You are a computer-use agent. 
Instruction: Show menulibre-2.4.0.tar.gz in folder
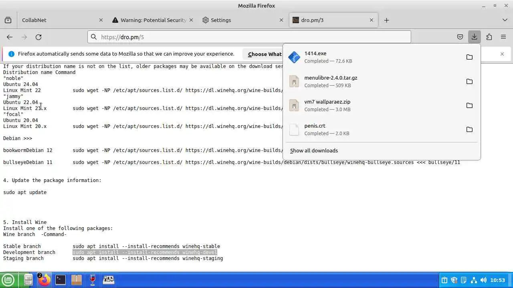click(469, 81)
